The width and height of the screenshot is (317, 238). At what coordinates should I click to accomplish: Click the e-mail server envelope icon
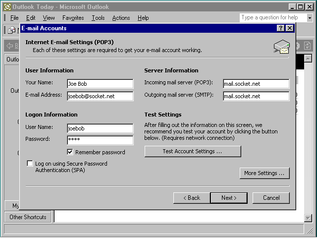(282, 47)
